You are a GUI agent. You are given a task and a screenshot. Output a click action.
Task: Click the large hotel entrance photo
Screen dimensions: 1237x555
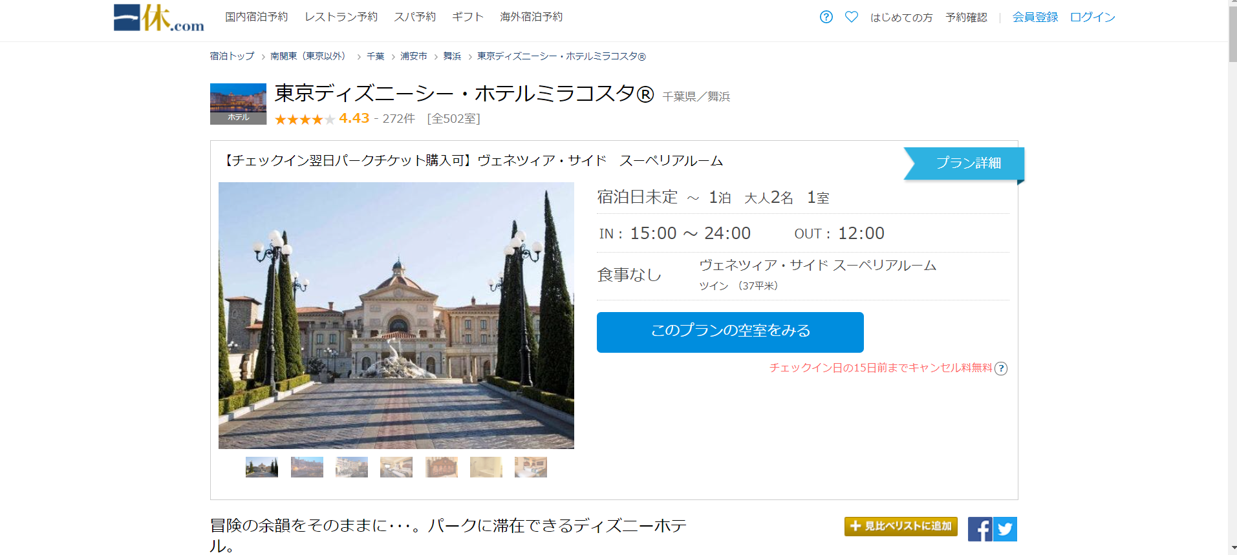(396, 315)
